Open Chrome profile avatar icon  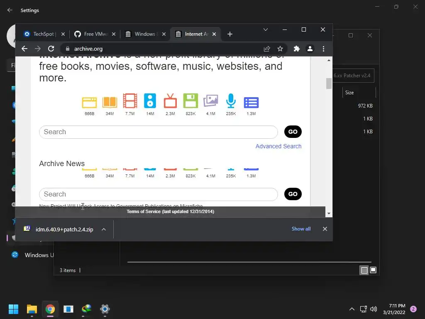pyautogui.click(x=310, y=49)
